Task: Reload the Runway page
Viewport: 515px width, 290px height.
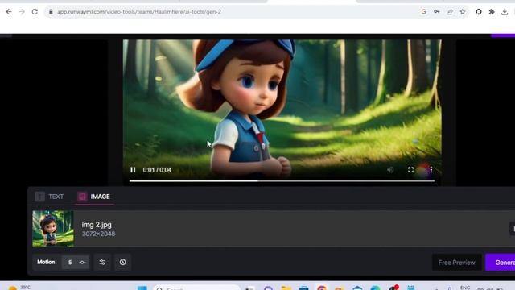Action: [35, 12]
